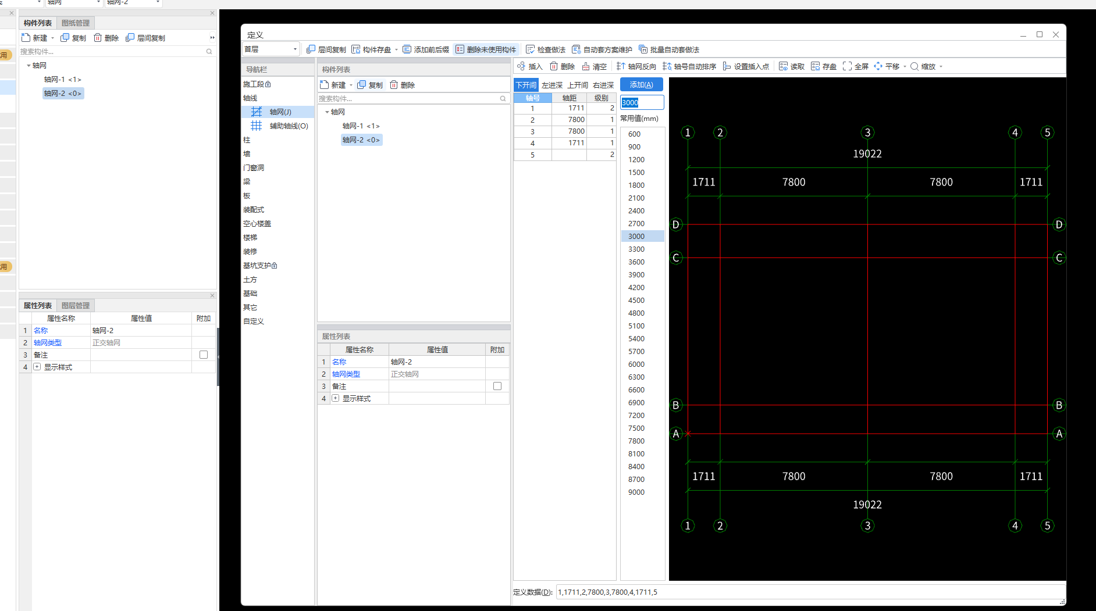Select 柱 in the navigation bar

coord(247,140)
